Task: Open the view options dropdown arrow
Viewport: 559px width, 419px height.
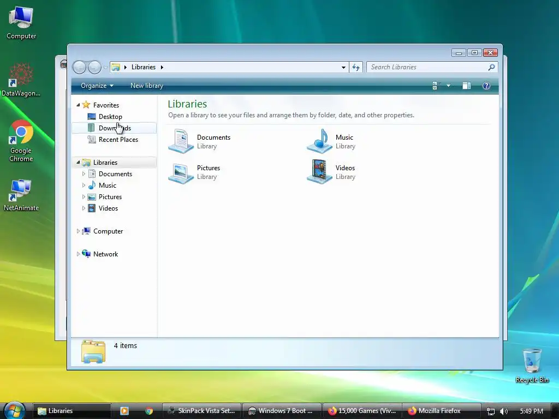Action: pyautogui.click(x=449, y=86)
